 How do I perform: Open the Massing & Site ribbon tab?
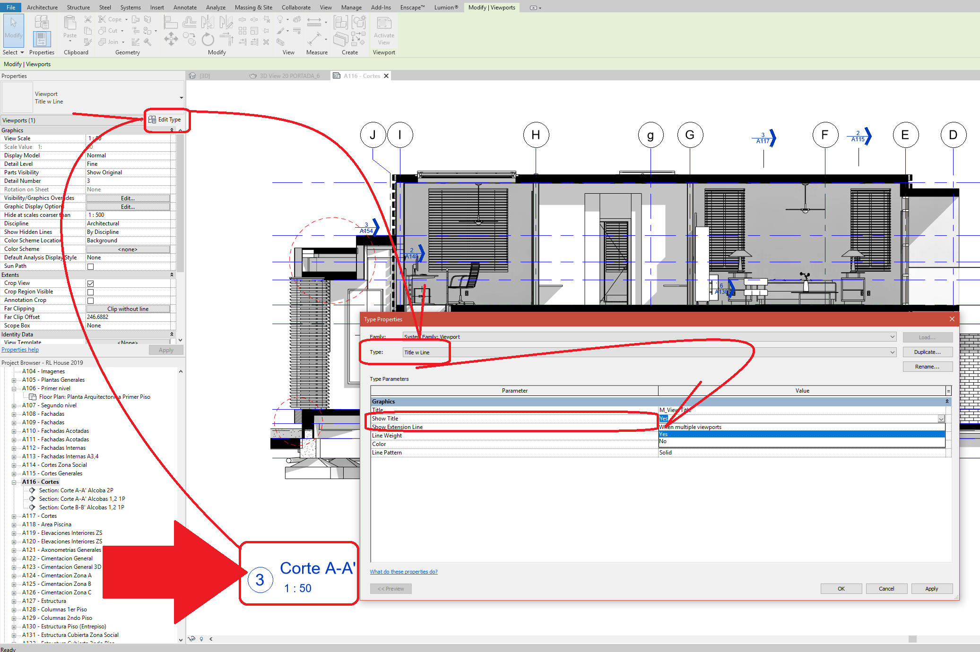coord(253,7)
